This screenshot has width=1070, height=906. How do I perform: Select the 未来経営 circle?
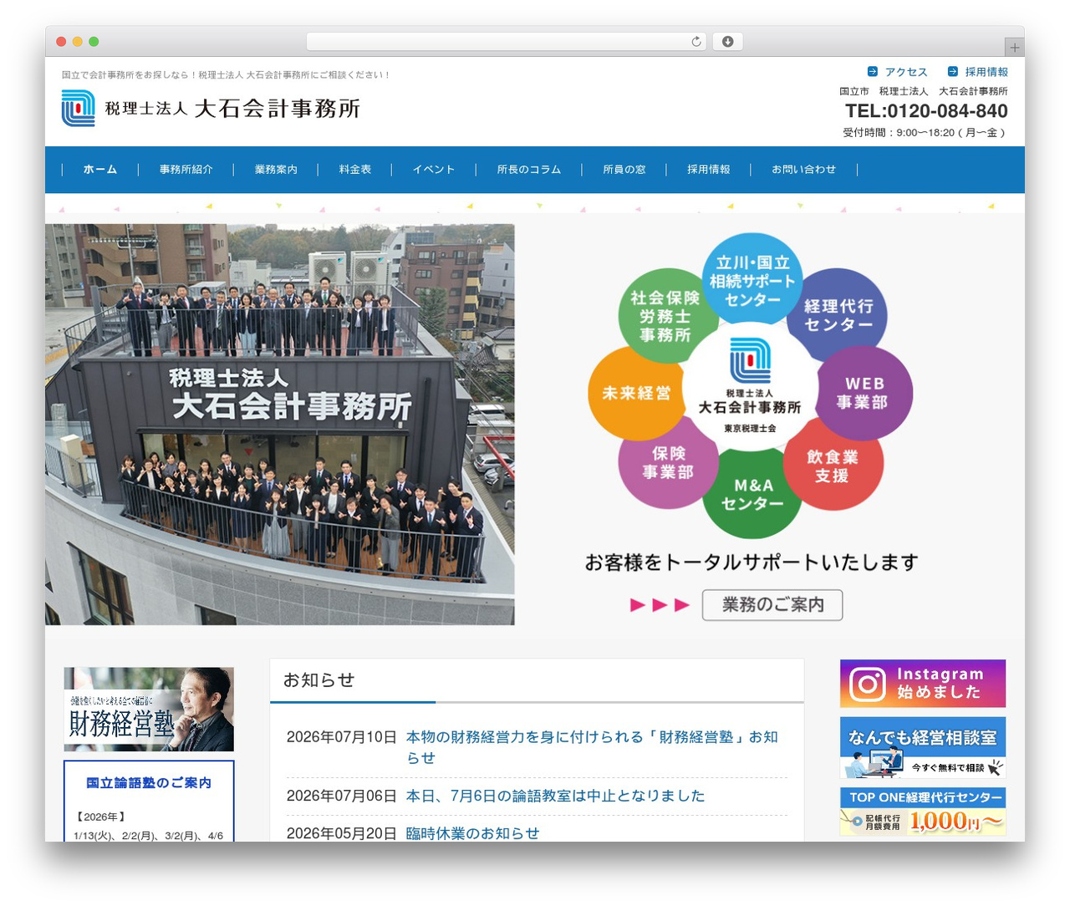637,393
